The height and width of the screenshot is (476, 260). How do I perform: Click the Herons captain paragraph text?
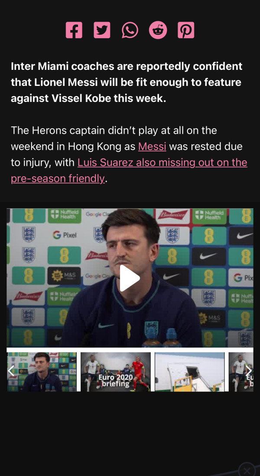pos(129,154)
